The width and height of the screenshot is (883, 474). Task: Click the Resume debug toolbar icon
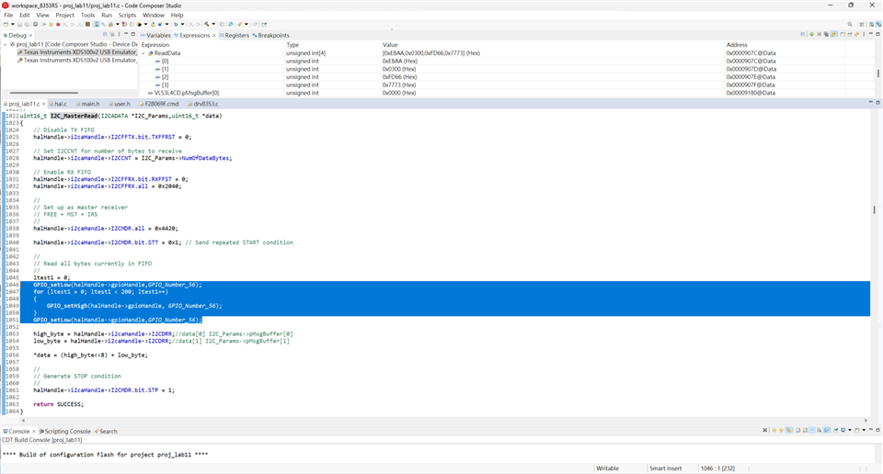click(x=43, y=24)
